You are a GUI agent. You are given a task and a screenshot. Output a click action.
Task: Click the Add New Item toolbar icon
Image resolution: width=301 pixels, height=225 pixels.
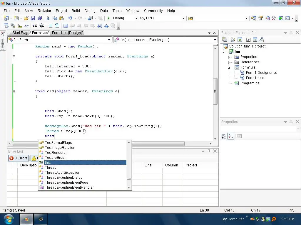point(16,18)
